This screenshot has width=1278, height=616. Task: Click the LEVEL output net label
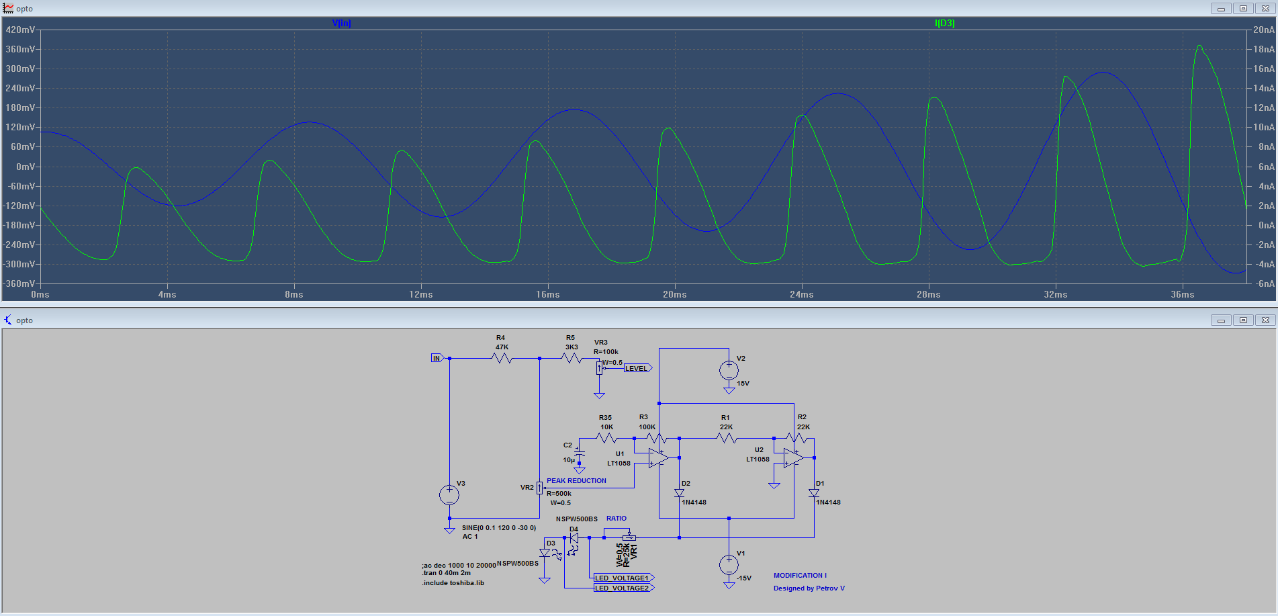tap(637, 368)
